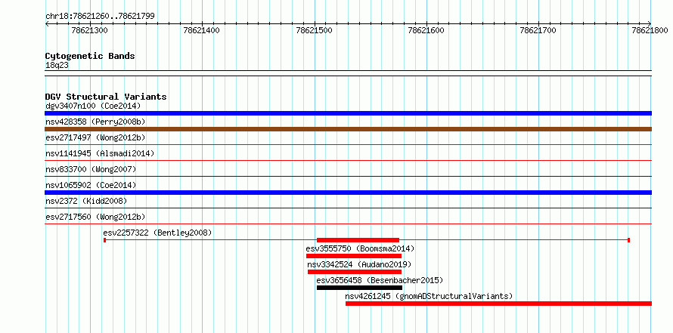Click the dgv3407n100 (Coe2014) variant label

click(x=93, y=106)
